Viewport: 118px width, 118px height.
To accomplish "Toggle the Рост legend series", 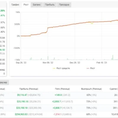I will (91, 68).
